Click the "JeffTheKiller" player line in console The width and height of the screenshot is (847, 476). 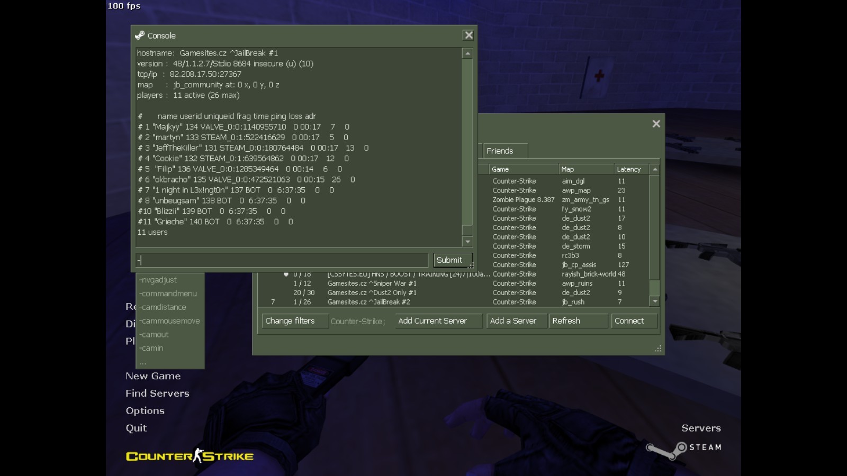[x=253, y=148]
